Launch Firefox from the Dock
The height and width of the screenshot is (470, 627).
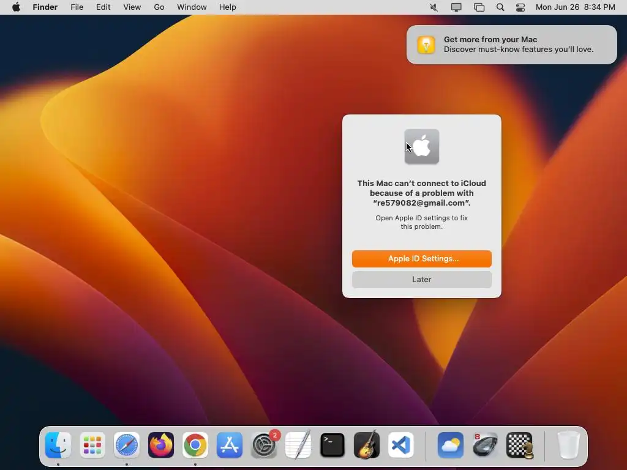161,445
